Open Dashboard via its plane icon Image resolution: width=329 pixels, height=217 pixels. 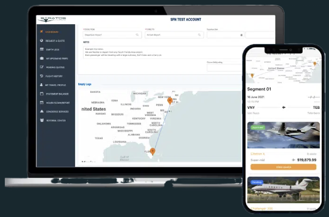42,32
